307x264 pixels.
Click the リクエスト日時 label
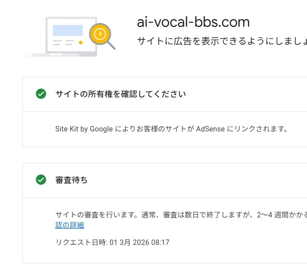(80, 242)
